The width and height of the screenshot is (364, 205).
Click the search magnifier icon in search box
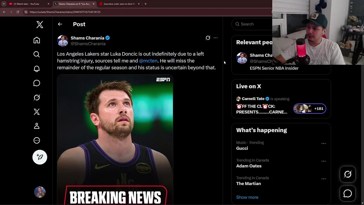pos(237,24)
